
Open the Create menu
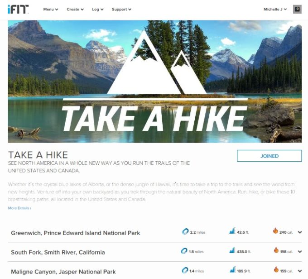coord(75,9)
